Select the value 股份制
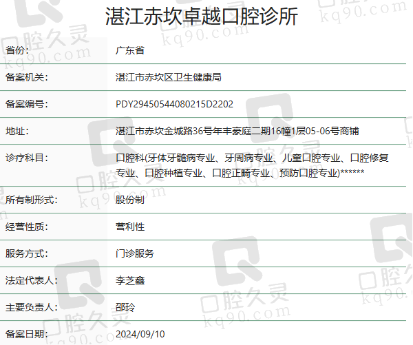Image resolution: width=413 pixels, height=345 pixels. click(x=130, y=200)
